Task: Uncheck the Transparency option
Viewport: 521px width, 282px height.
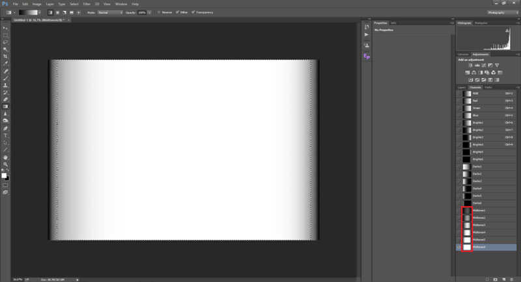Action: pyautogui.click(x=194, y=12)
